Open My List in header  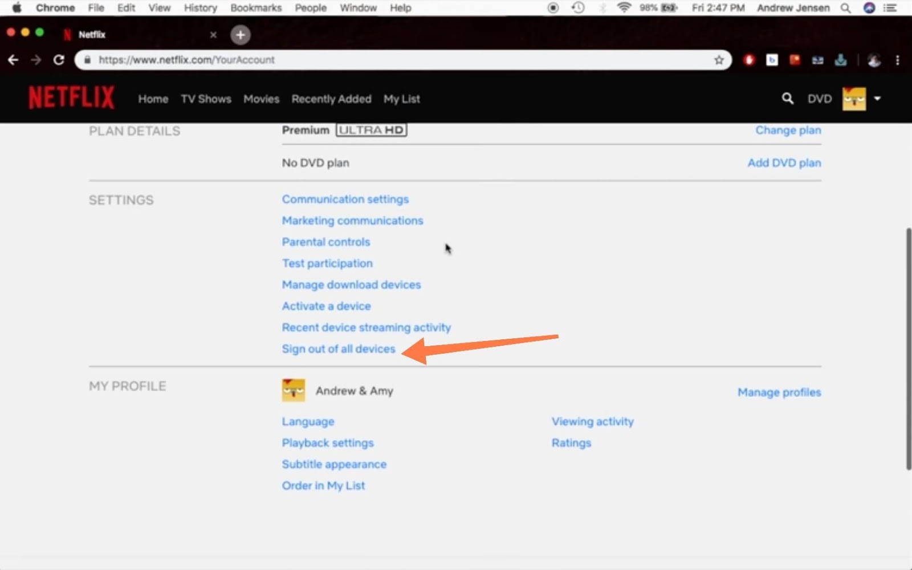click(402, 99)
